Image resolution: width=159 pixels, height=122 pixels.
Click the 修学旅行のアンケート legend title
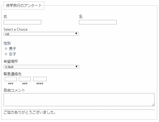[x=24, y=6]
